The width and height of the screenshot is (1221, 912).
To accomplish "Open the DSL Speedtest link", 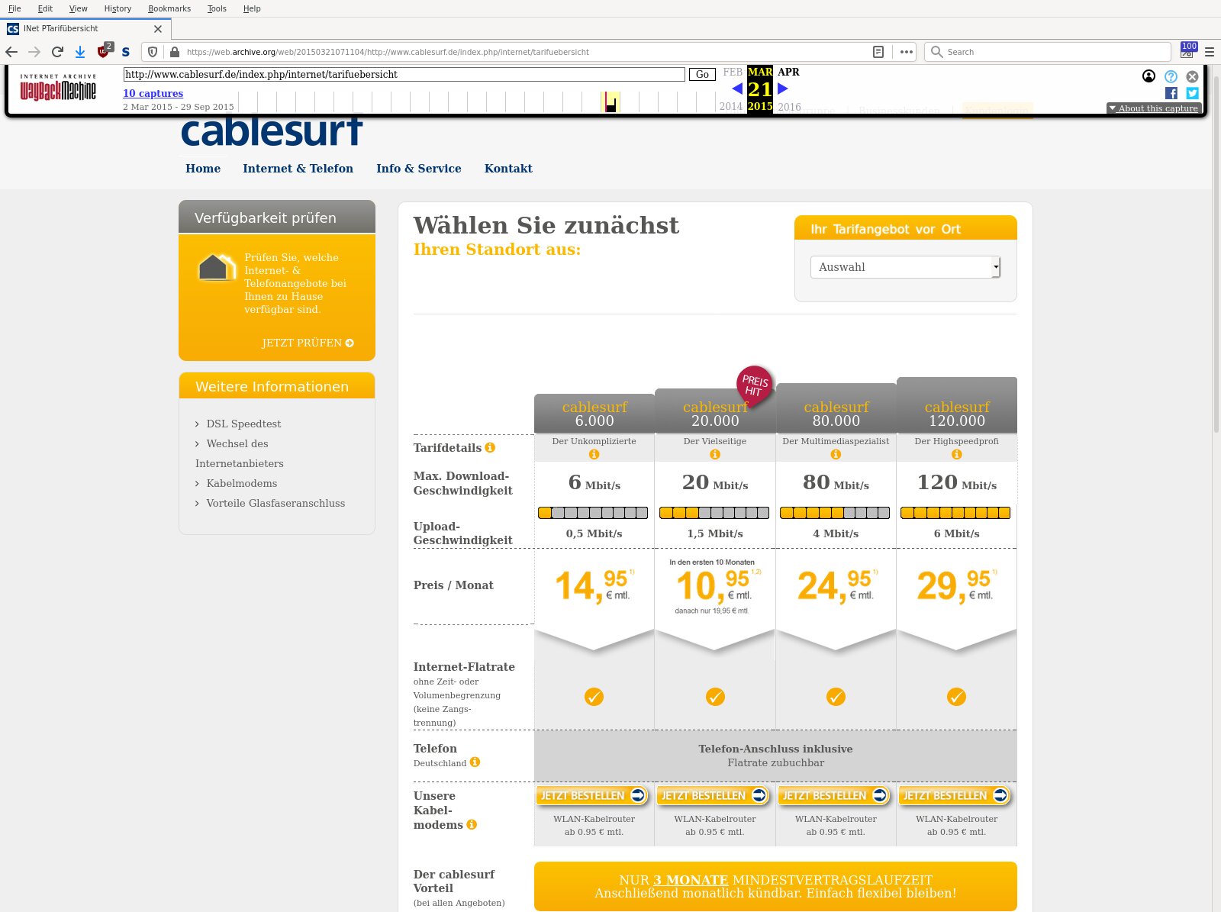I will point(243,424).
